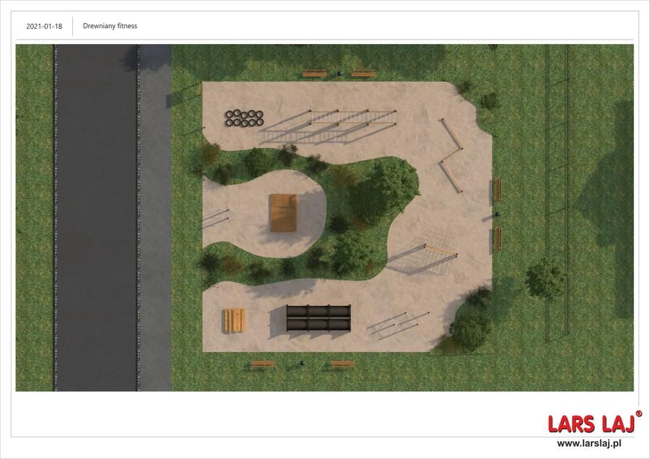Click the zigzag wooden balance beam
The width and height of the screenshot is (650, 459).
(x=452, y=154)
